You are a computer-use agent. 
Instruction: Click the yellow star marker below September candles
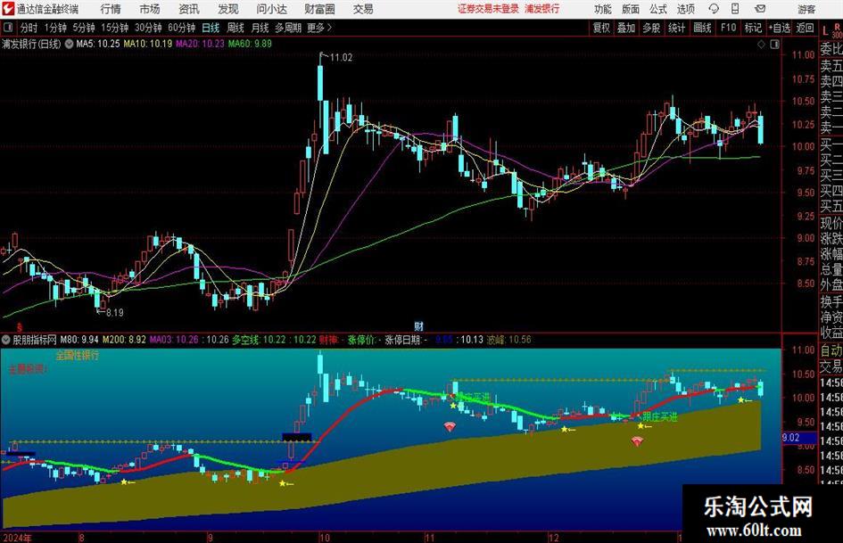(x=282, y=484)
